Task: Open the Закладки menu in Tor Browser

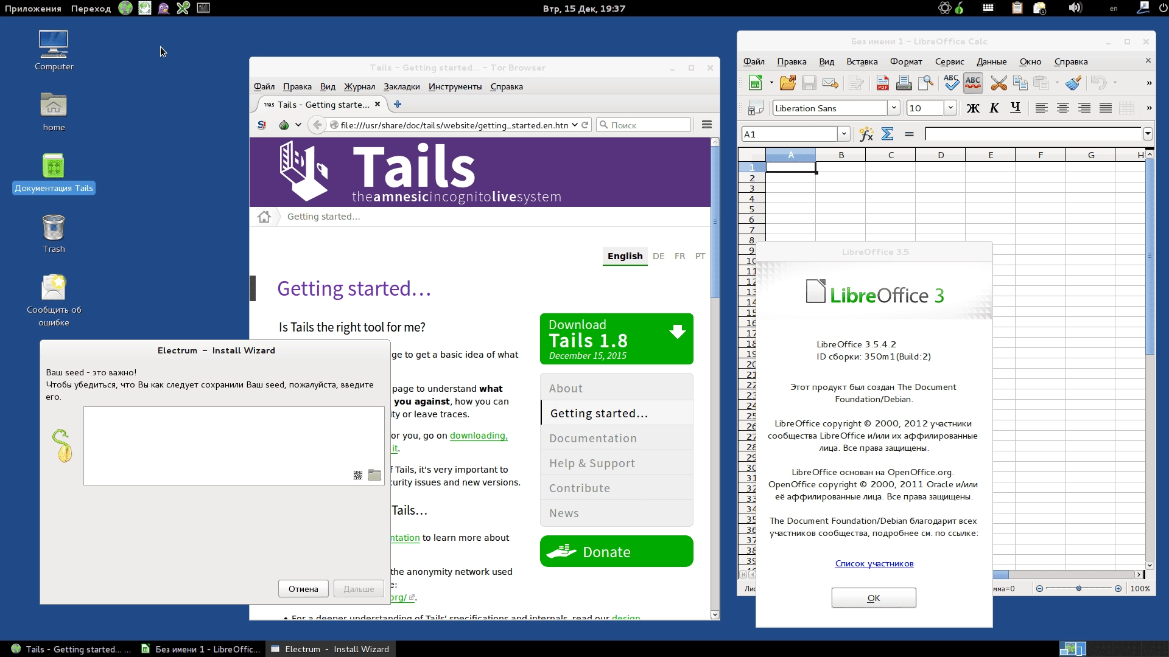Action: point(401,86)
